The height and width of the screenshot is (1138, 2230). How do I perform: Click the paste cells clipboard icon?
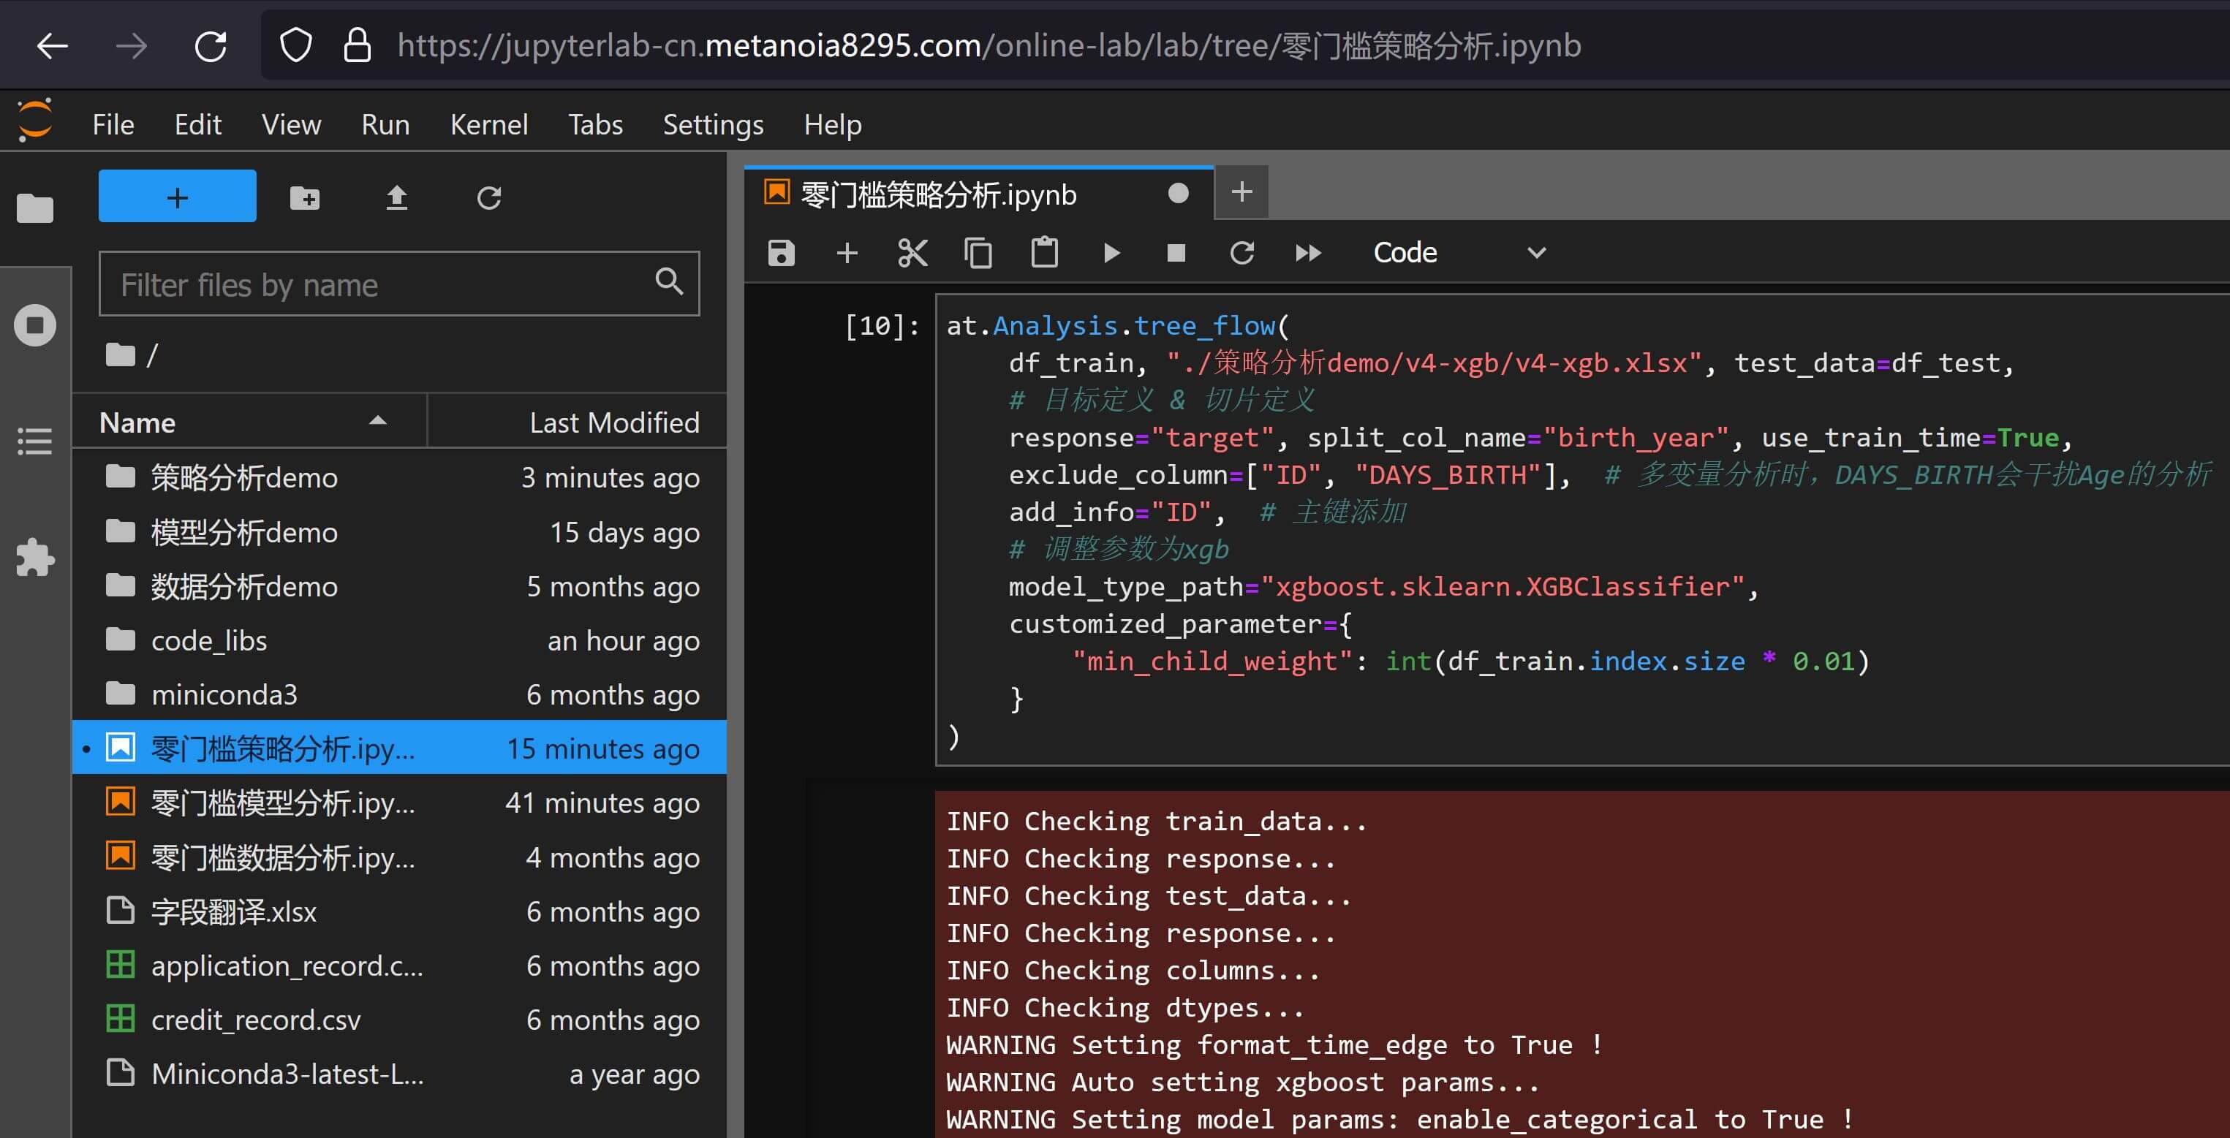tap(1044, 254)
